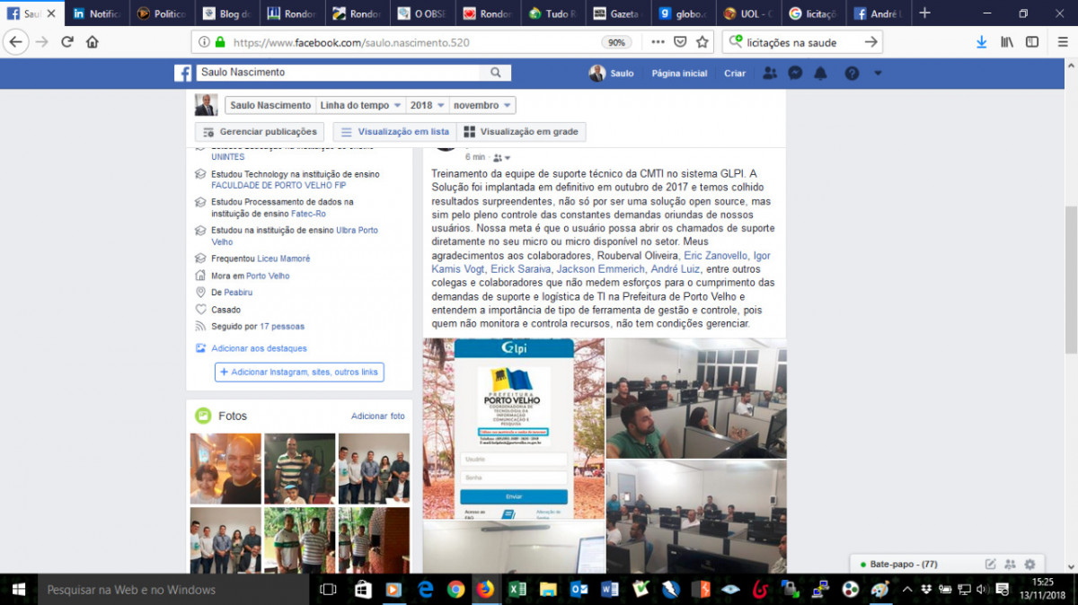The image size is (1078, 605).
Task: Open Windows action center notifications
Action: coord(1003,590)
